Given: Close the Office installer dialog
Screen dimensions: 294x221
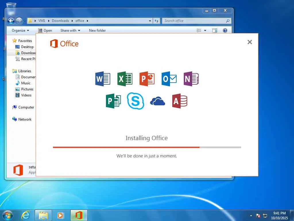Looking at the screenshot, I should pyautogui.click(x=249, y=42).
